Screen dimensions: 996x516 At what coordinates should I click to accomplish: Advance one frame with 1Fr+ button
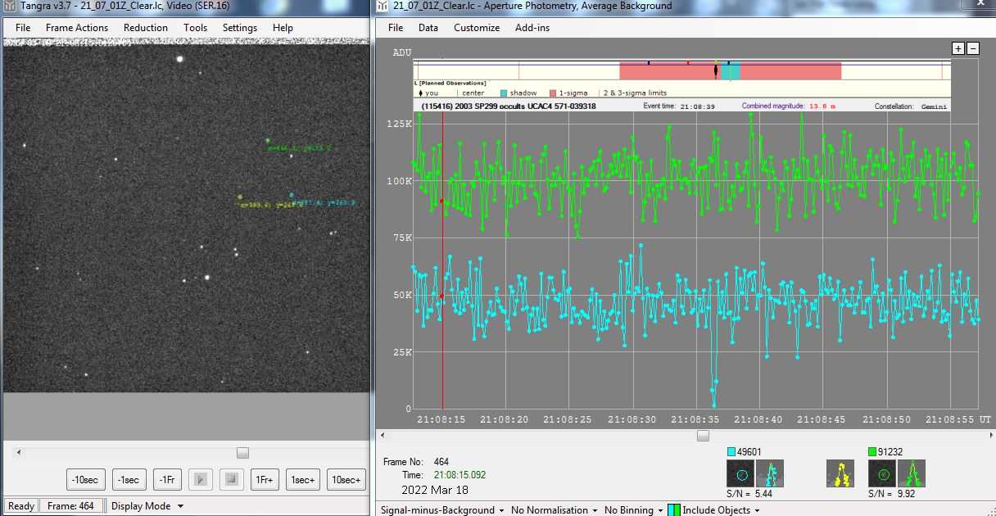click(x=265, y=480)
